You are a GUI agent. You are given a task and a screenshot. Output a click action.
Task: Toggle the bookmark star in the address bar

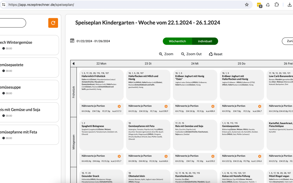point(247,5)
